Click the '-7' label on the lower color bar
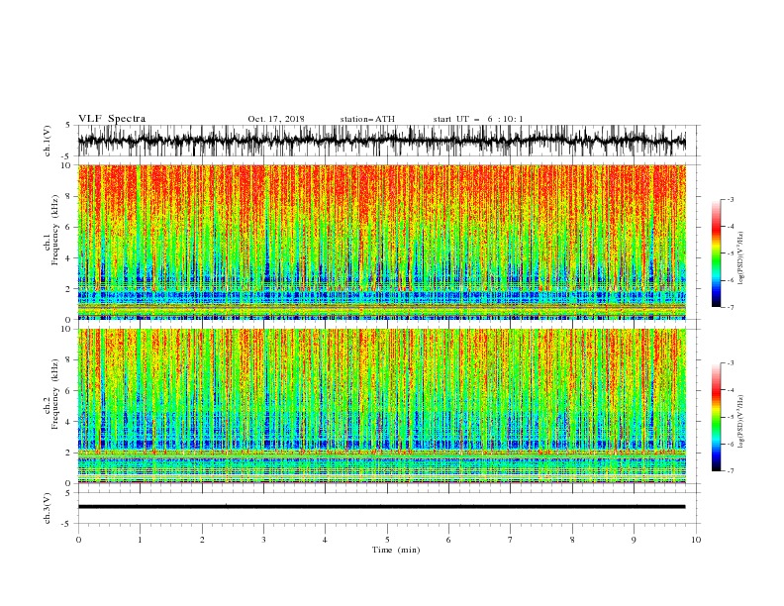The width and height of the screenshot is (784, 606). point(731,471)
